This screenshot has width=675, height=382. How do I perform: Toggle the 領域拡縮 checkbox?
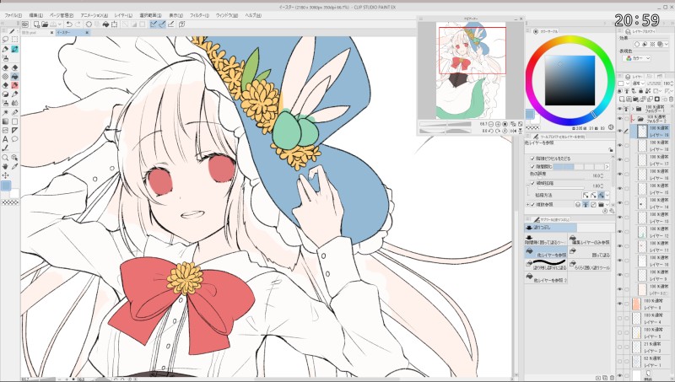click(532, 183)
